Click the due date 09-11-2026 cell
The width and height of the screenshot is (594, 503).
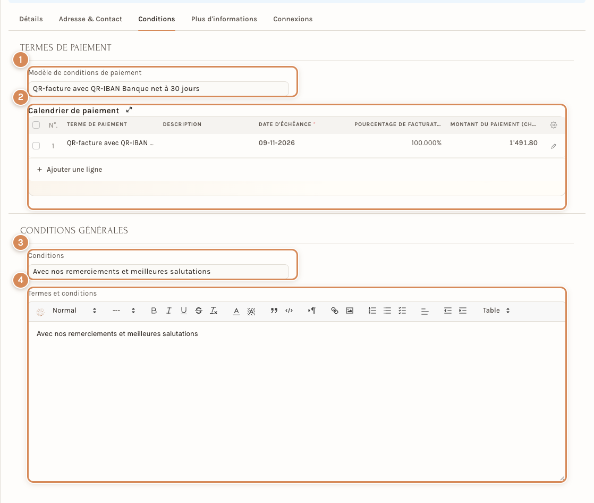[276, 143]
